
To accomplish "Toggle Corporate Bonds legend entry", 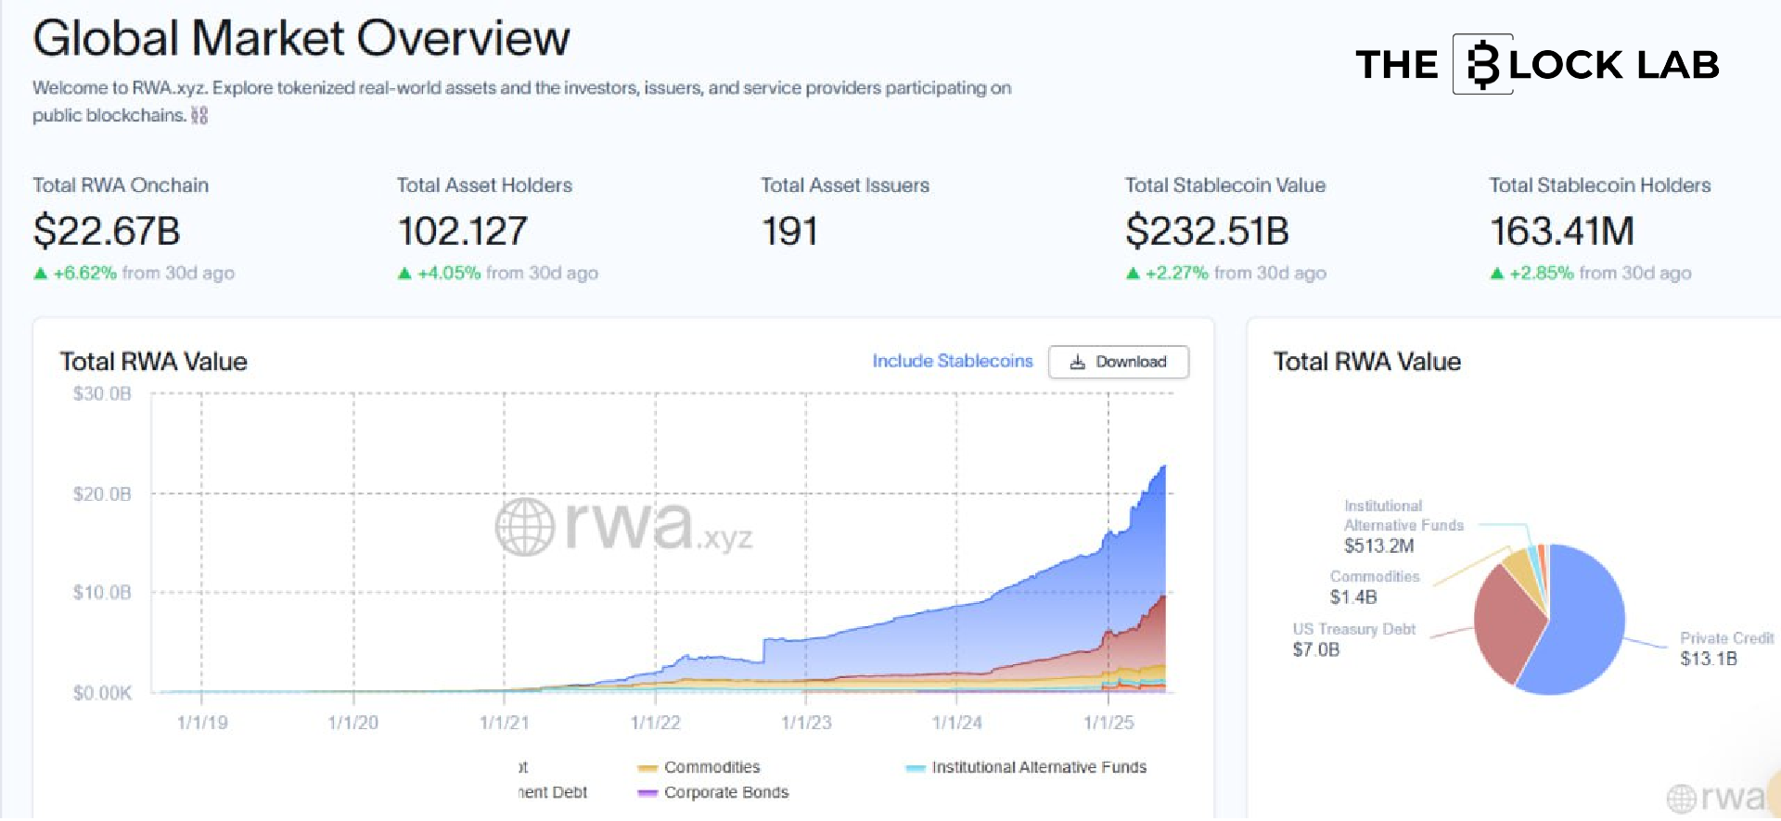I will click(713, 792).
